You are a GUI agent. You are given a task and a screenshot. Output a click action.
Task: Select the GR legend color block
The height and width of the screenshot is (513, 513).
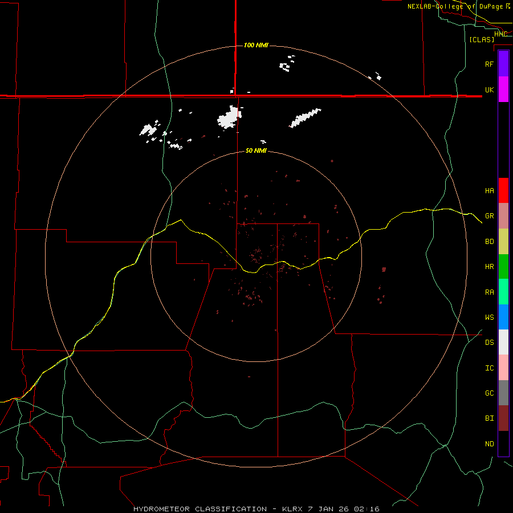click(503, 216)
